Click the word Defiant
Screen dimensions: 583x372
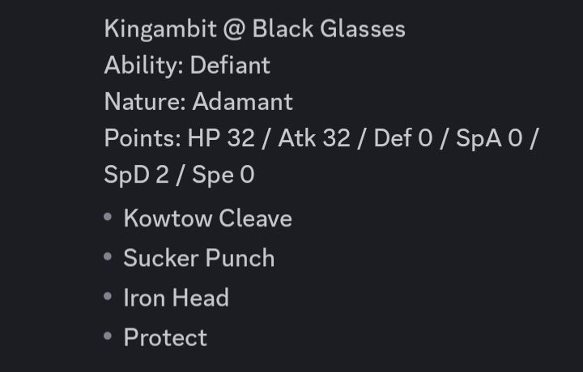(x=230, y=66)
